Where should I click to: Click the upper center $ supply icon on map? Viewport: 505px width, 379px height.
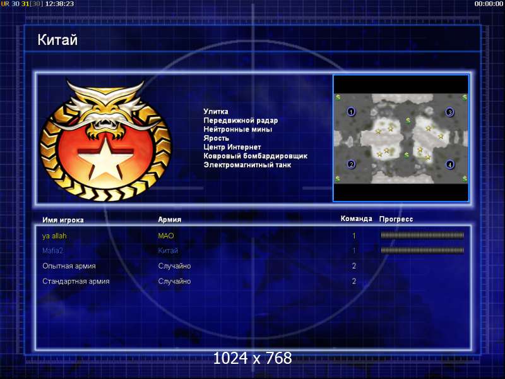point(408,120)
